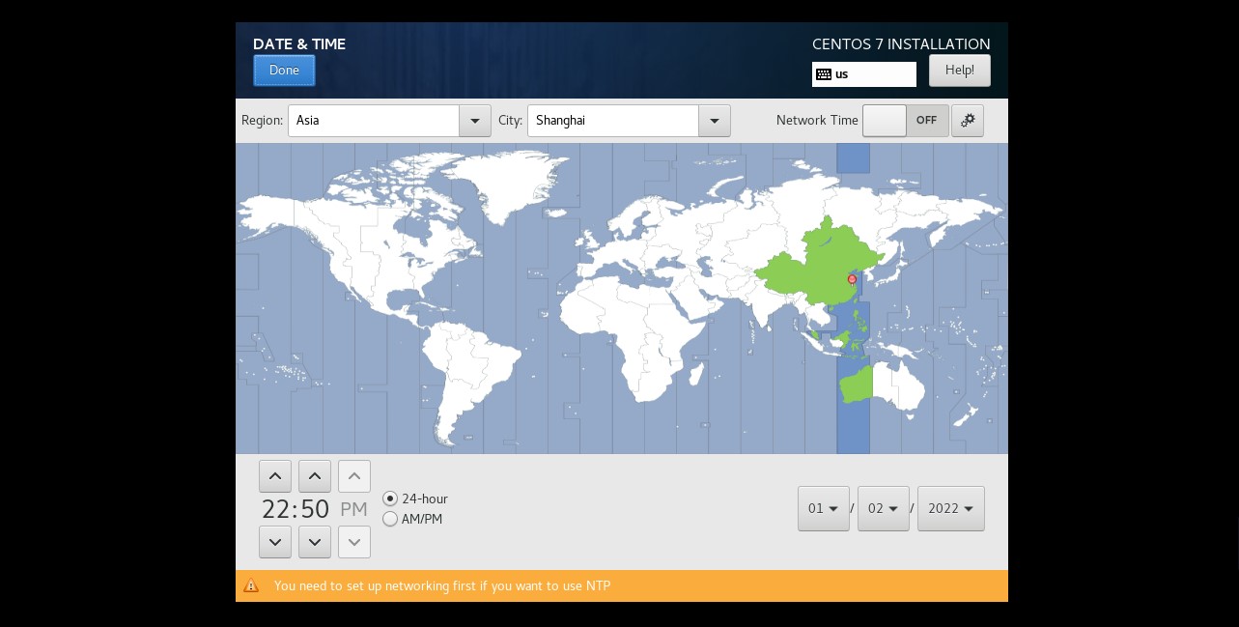Open the City dropdown arrow
This screenshot has height=627, width=1239.
pyautogui.click(x=714, y=121)
